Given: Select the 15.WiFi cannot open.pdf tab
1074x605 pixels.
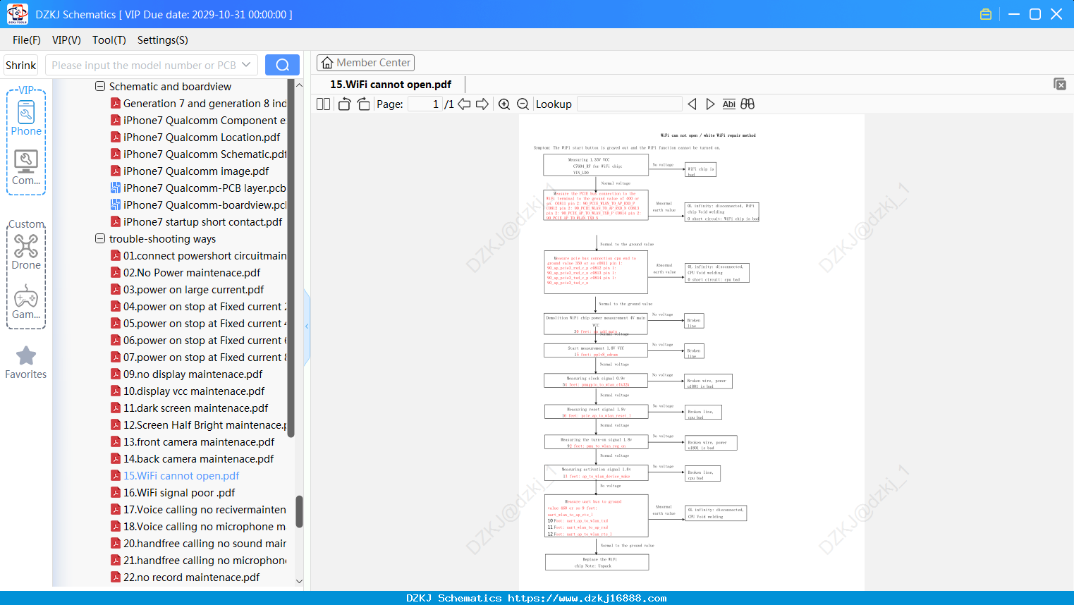Looking at the screenshot, I should pyautogui.click(x=391, y=85).
